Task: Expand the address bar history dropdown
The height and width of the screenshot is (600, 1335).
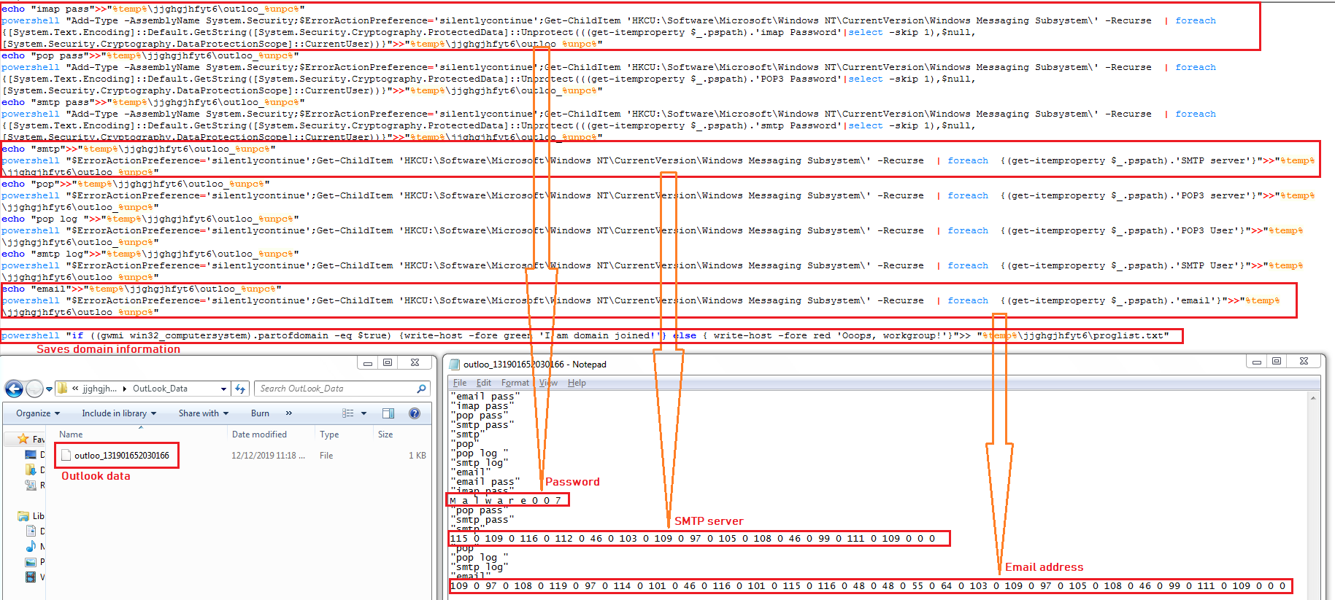Action: 224,389
